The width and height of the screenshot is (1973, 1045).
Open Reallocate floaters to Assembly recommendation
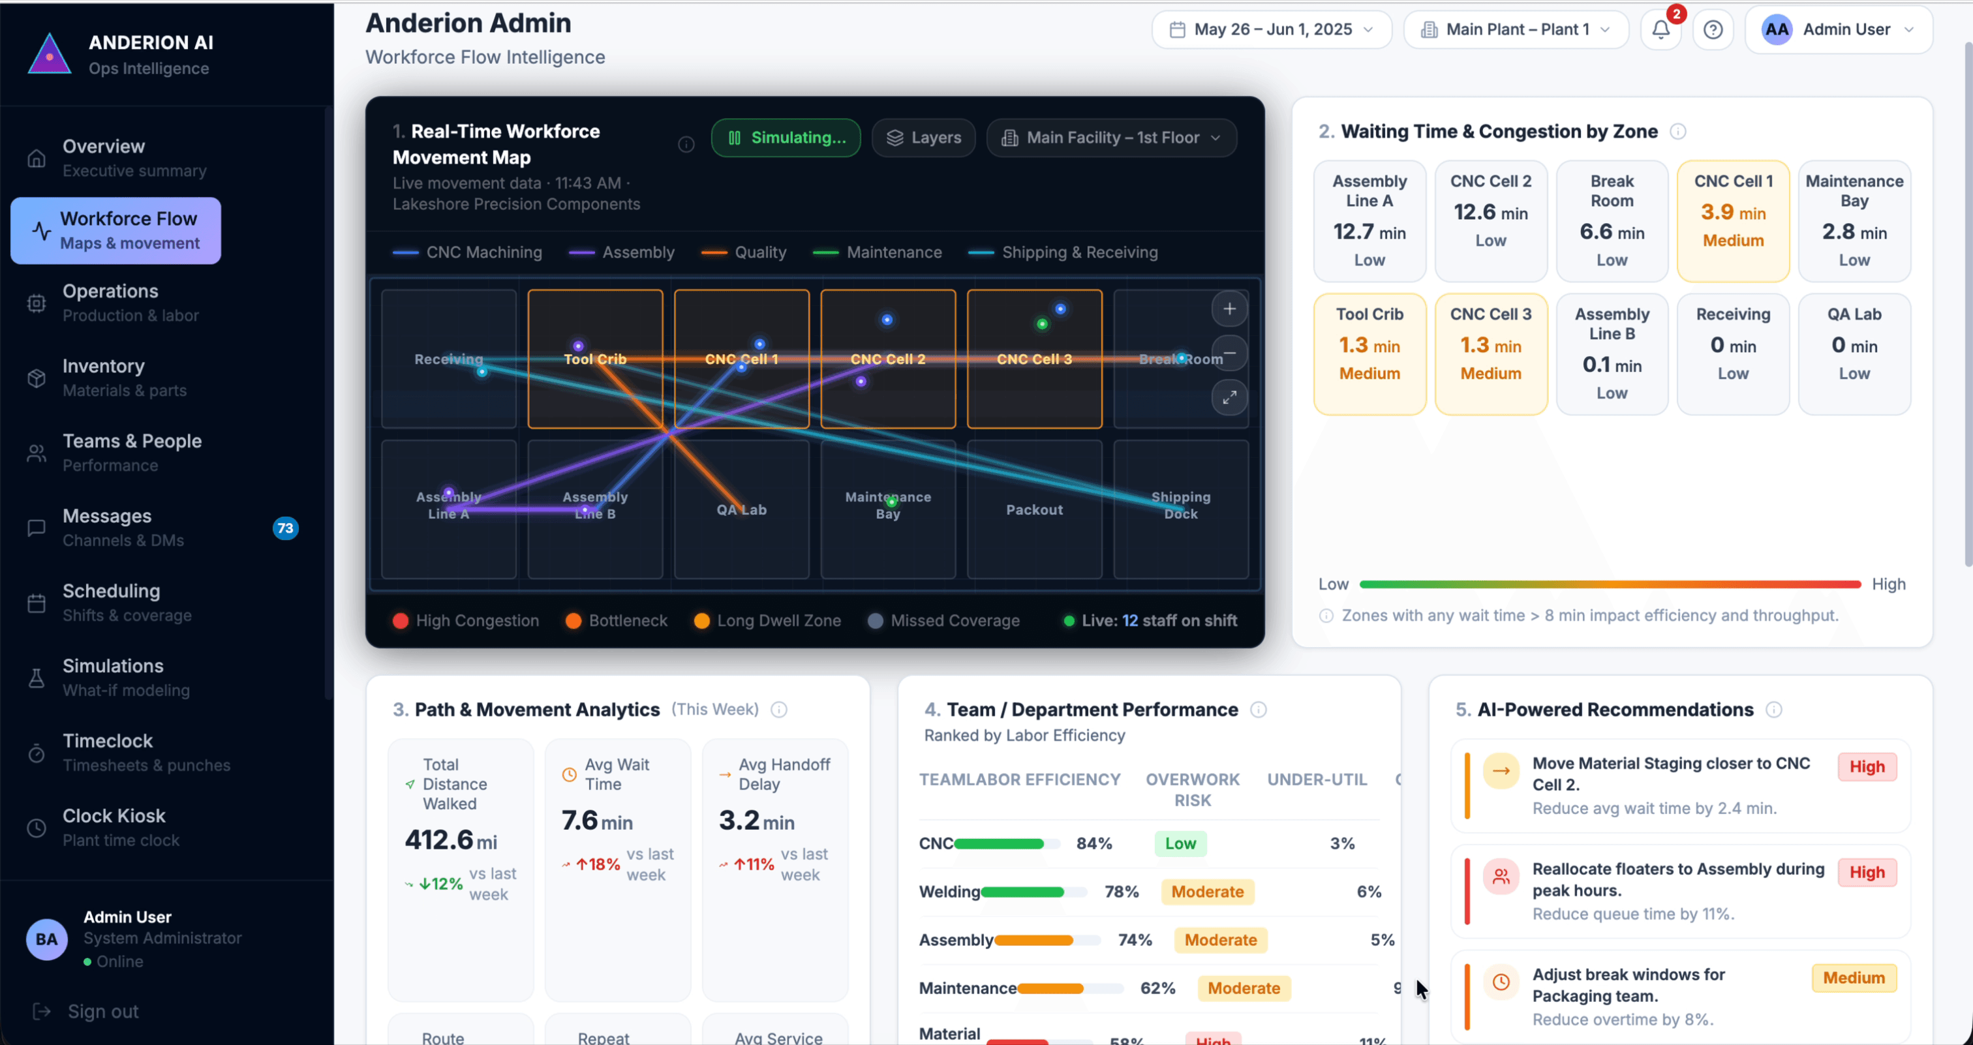pos(1681,892)
